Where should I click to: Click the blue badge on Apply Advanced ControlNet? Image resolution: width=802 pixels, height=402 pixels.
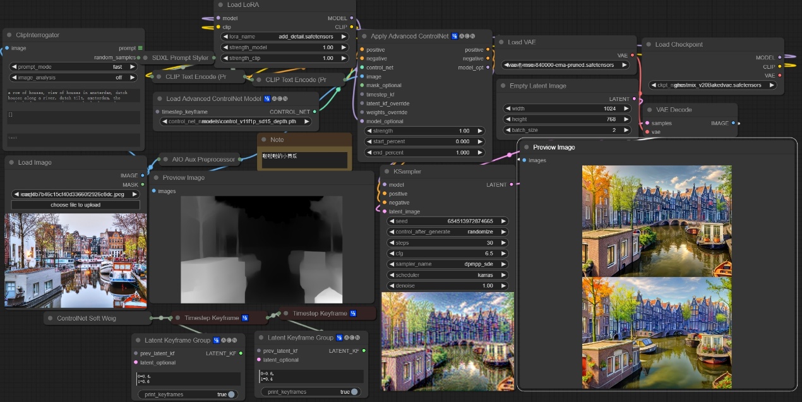pyautogui.click(x=455, y=36)
